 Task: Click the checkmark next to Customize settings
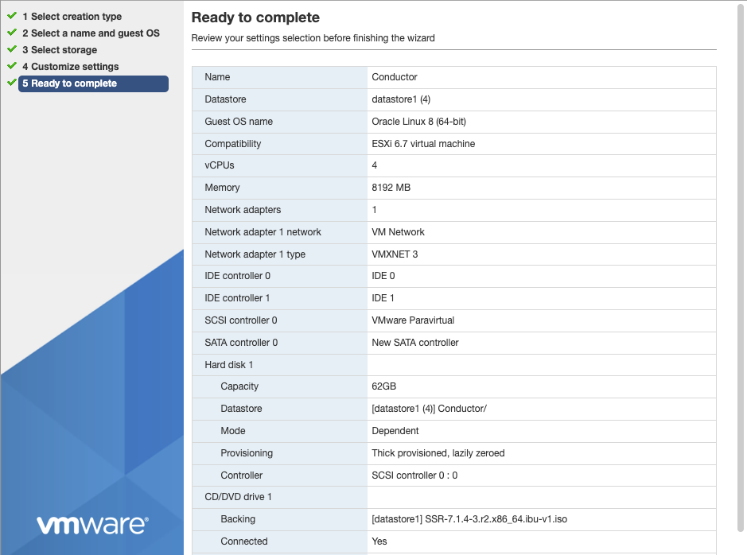click(x=12, y=66)
